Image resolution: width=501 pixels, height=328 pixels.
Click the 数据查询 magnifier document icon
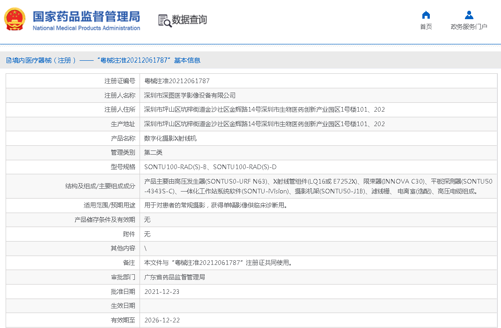[x=164, y=20]
